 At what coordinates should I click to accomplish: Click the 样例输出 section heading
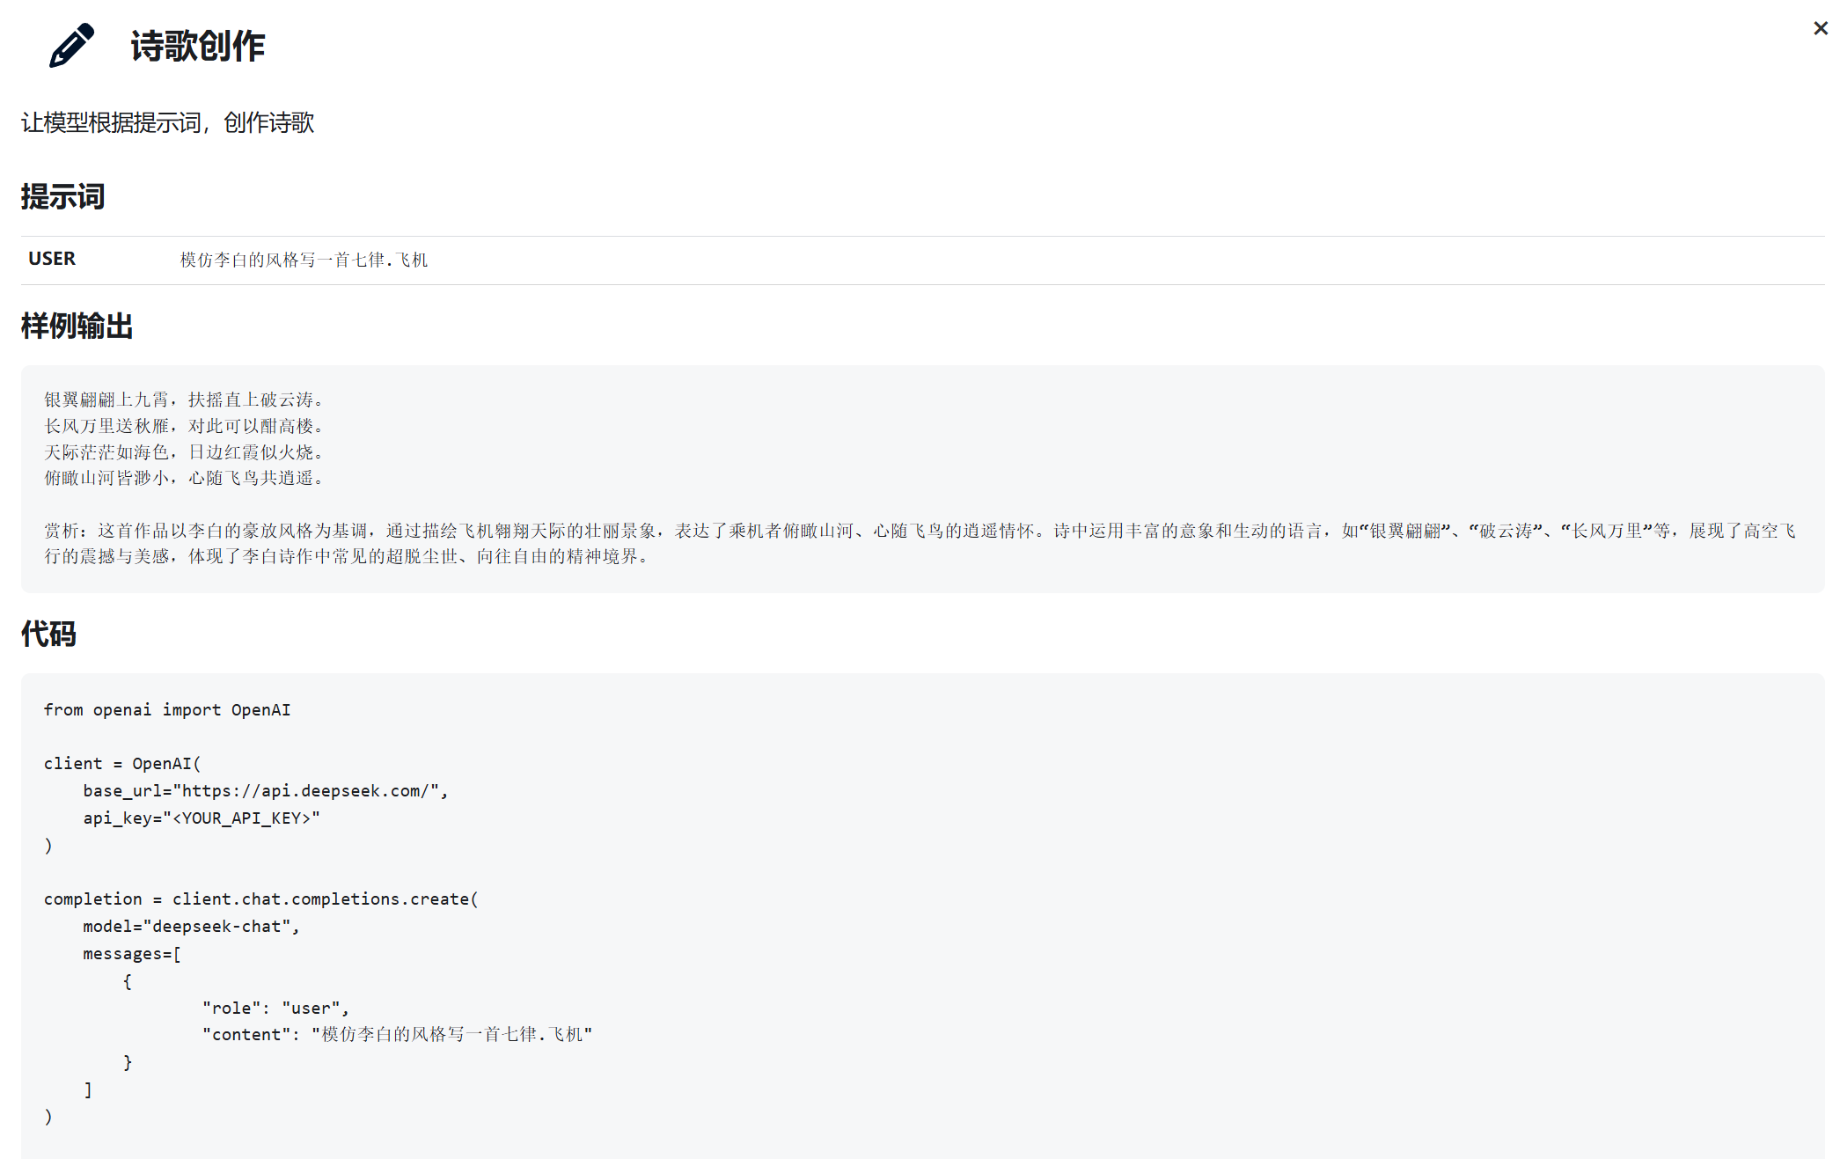[77, 326]
